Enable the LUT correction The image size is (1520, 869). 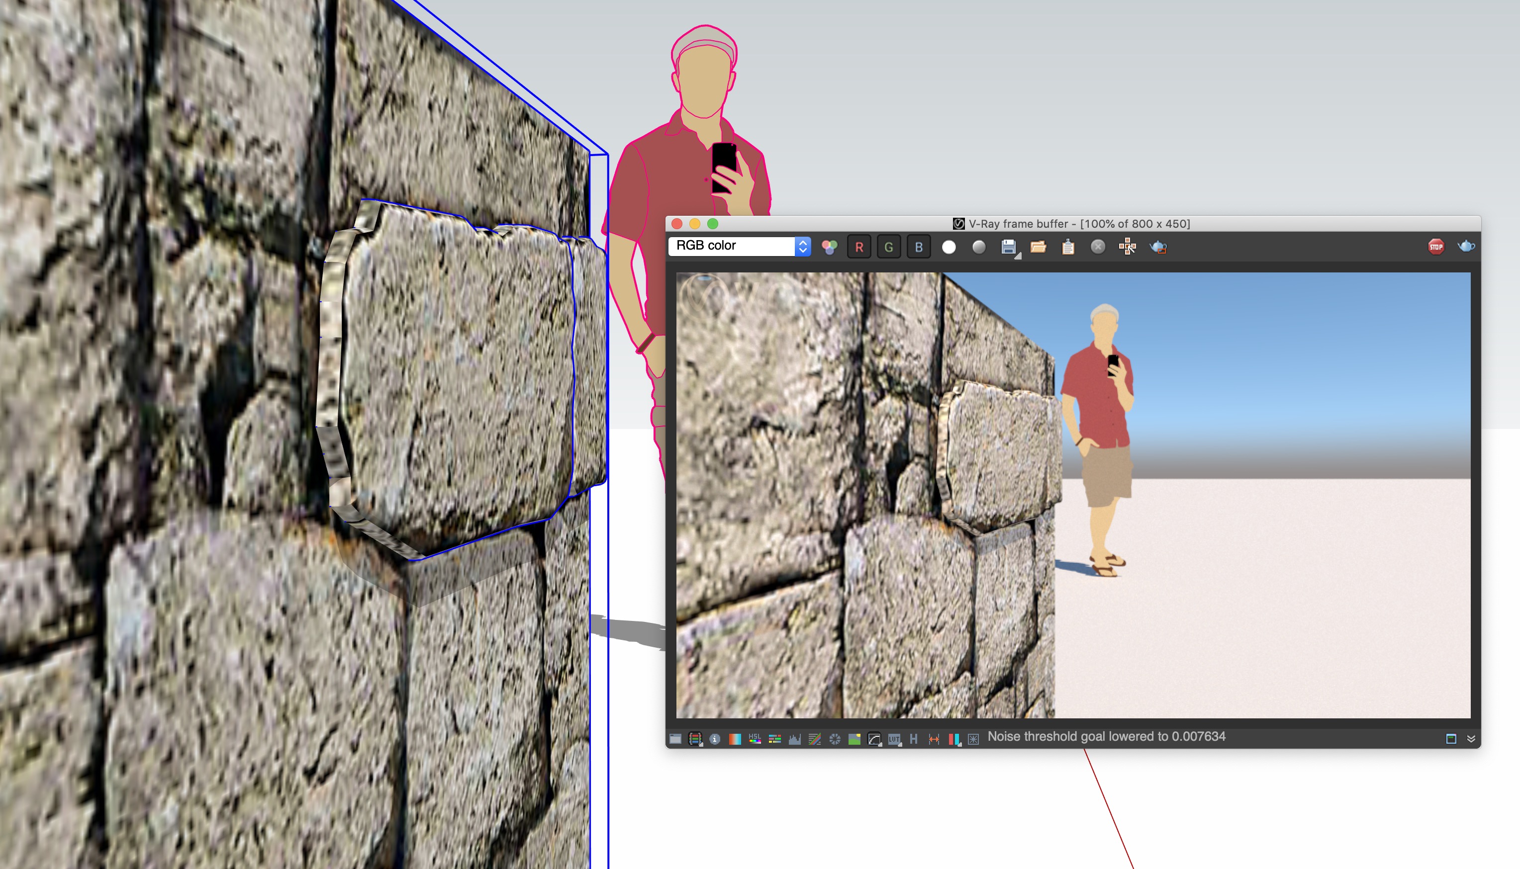click(894, 739)
